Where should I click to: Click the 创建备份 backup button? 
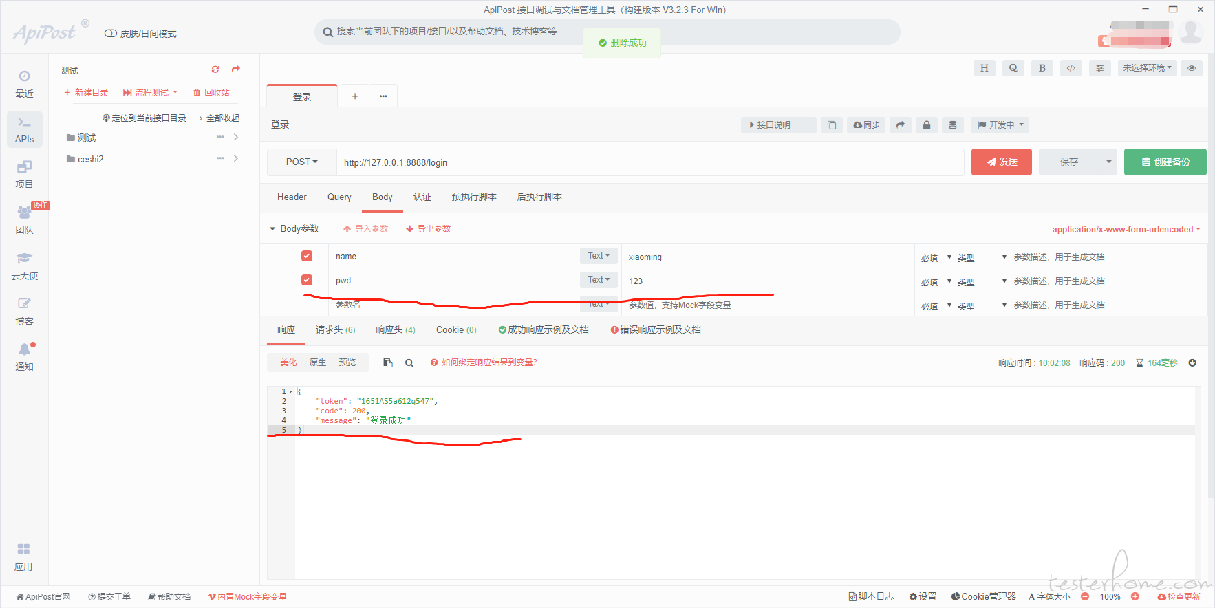1165,162
